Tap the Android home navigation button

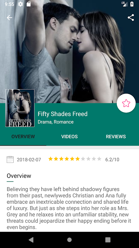[69, 240]
